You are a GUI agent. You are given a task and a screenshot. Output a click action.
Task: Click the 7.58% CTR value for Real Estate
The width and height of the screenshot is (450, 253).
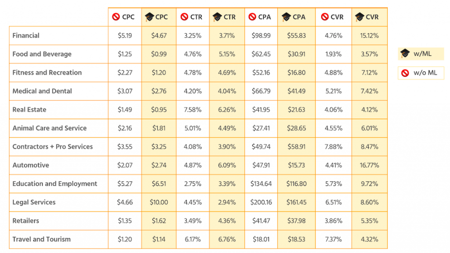(193, 110)
